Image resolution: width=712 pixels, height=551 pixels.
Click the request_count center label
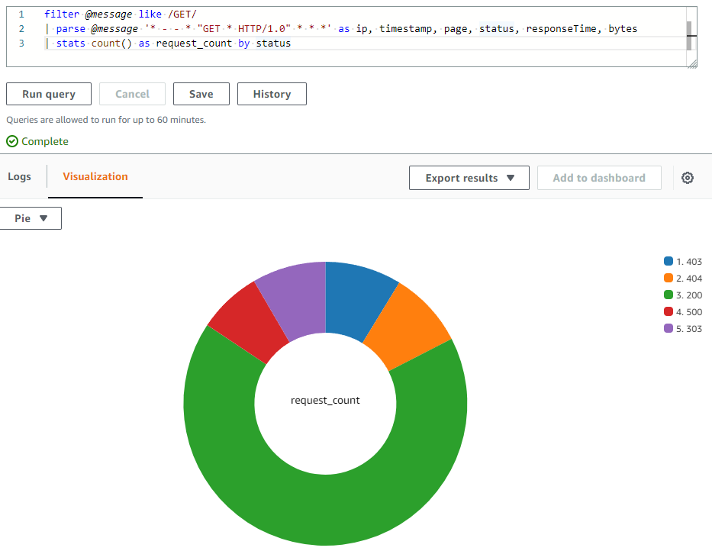coord(325,400)
